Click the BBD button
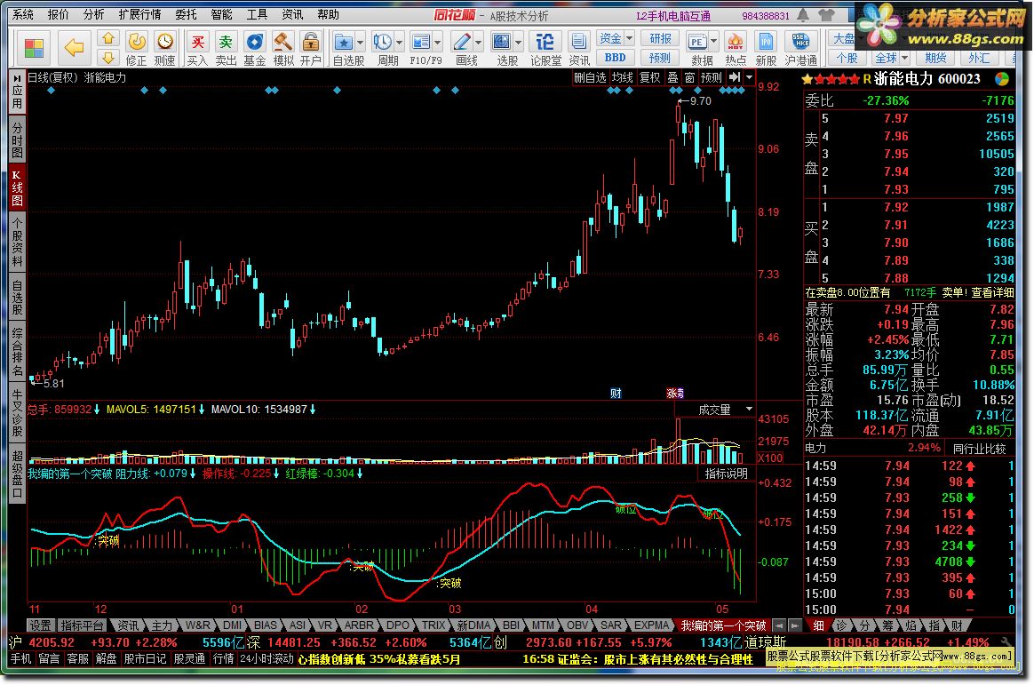Viewport: 1034px width, 685px height. 615,58
